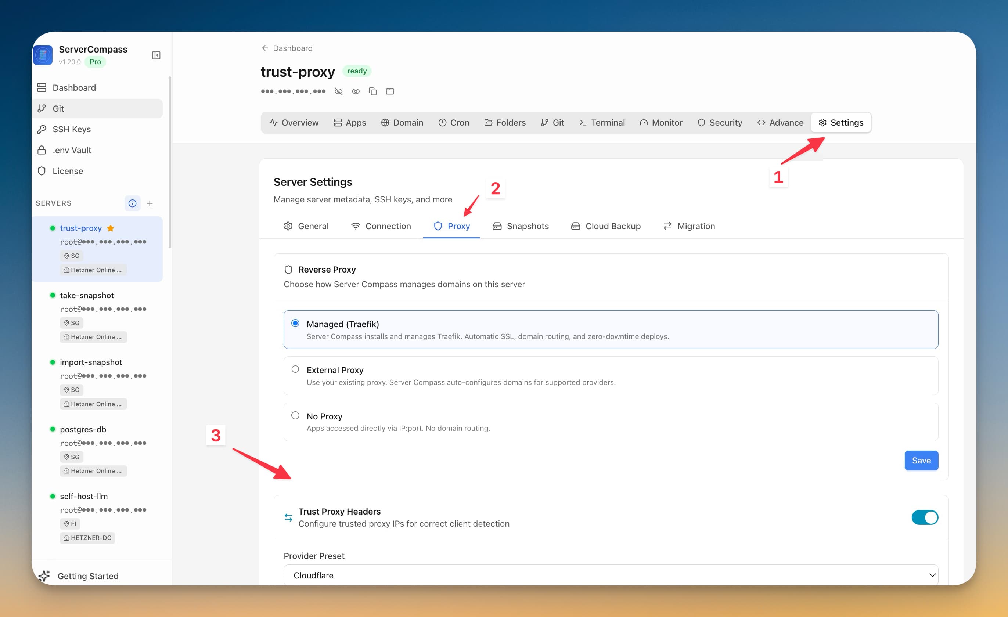Hide the IP via the crossed-eye icon
This screenshot has width=1008, height=617.
click(338, 91)
